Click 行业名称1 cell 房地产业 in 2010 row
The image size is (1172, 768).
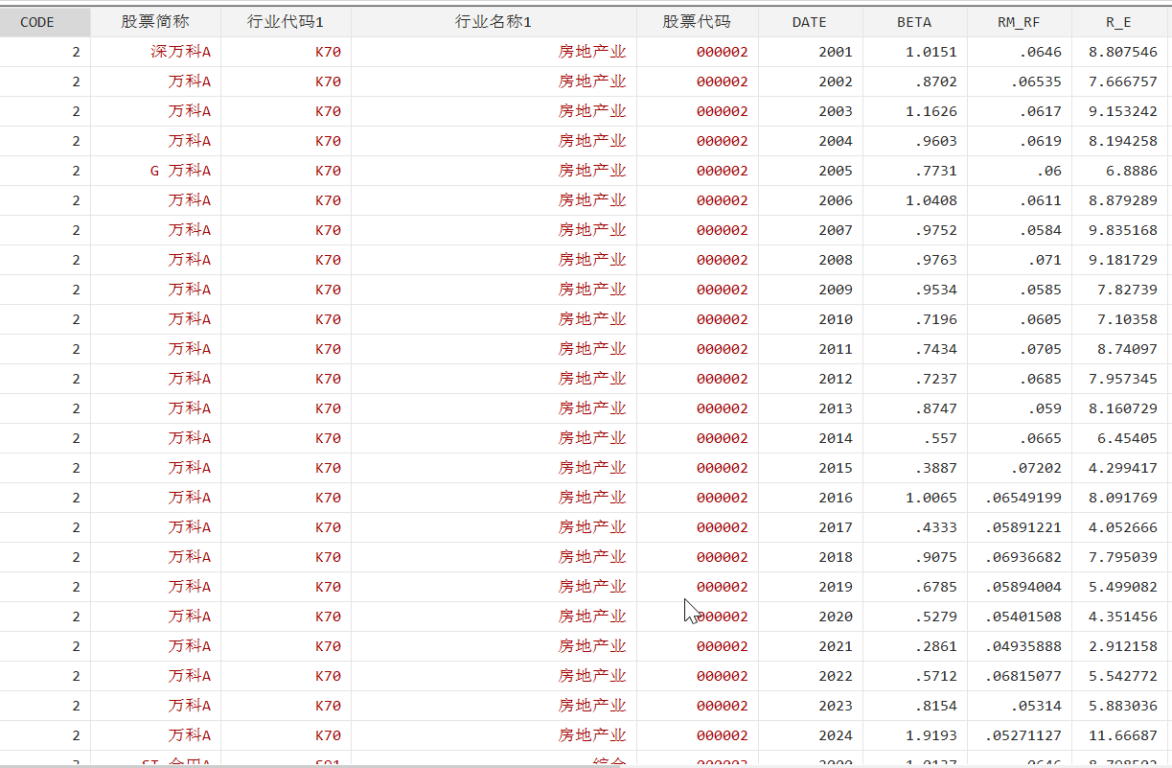(494, 319)
